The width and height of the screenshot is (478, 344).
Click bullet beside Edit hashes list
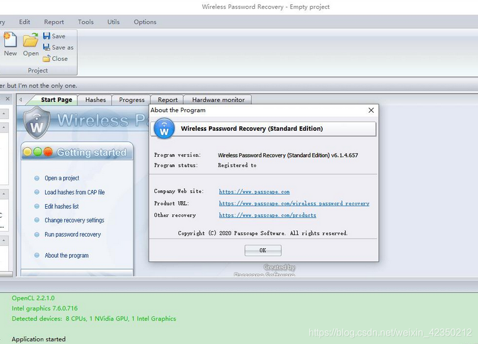[37, 206]
